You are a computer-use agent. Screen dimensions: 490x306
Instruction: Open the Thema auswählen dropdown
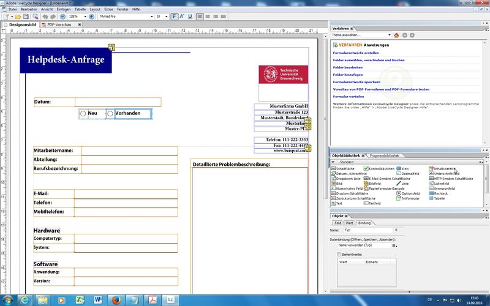coord(390,35)
